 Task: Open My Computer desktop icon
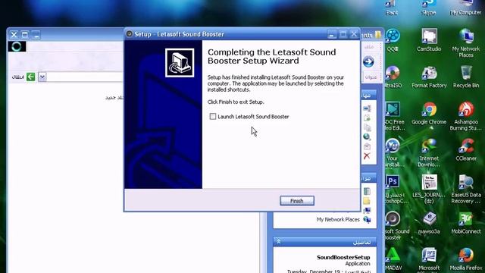pyautogui.click(x=465, y=8)
